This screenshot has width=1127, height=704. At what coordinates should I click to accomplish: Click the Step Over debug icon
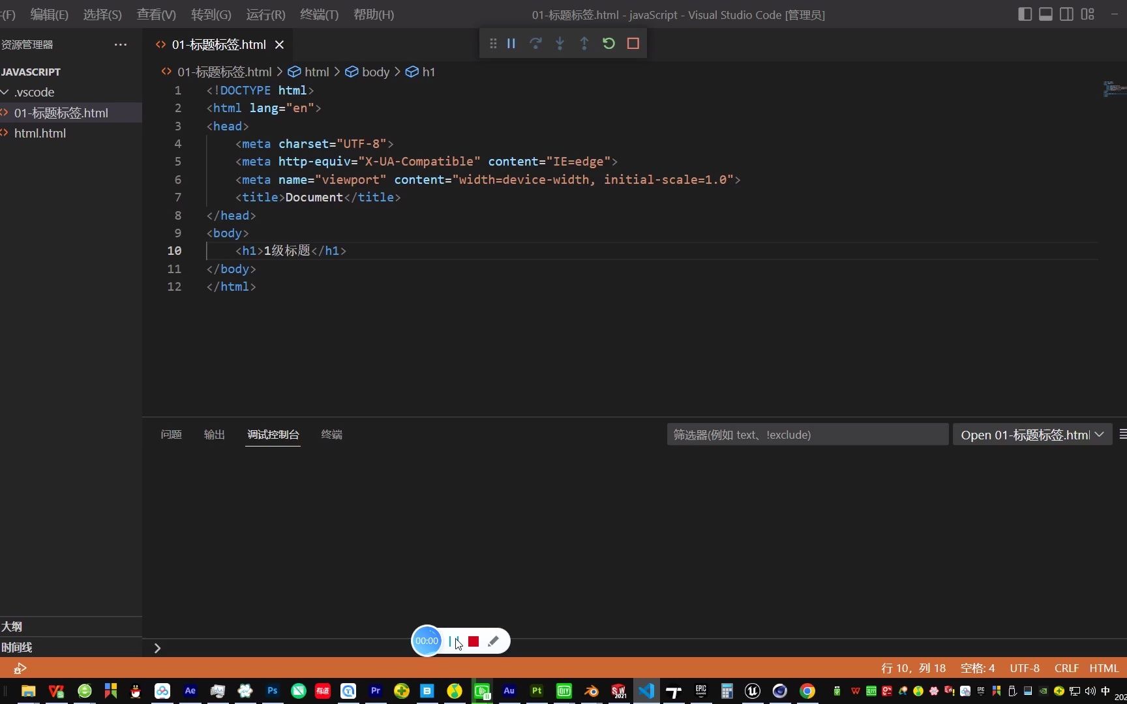point(535,43)
